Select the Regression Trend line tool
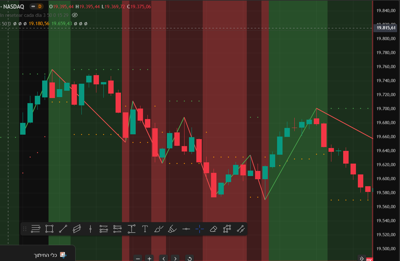 [x=240, y=229]
